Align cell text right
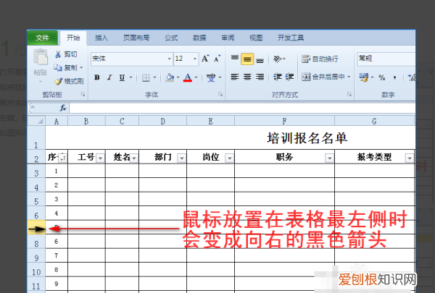Viewport: 435px width, 293px height. pos(260,77)
